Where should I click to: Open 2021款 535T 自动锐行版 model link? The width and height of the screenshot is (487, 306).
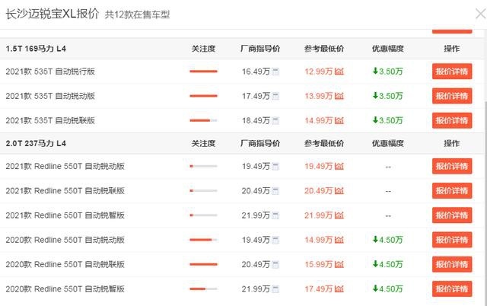[50, 72]
